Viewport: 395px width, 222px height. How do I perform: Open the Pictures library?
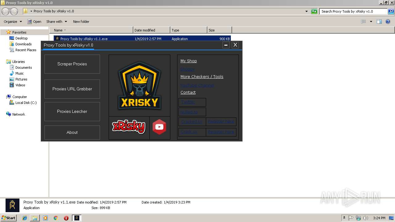(x=21, y=79)
